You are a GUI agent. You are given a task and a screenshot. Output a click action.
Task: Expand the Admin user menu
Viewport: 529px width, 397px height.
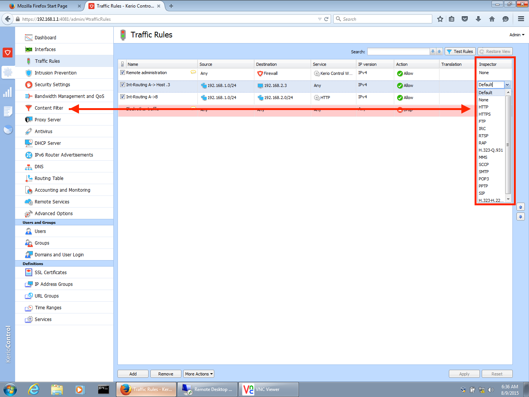[x=517, y=35]
